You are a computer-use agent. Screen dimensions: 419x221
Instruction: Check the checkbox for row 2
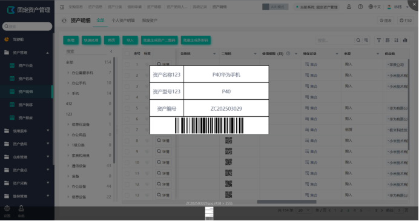pyautogui.click(x=127, y=75)
